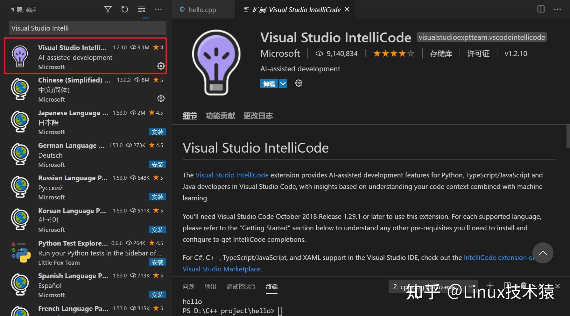This screenshot has width=570, height=316.
Task: Open more actions in the extensions sidebar
Action: point(158,10)
